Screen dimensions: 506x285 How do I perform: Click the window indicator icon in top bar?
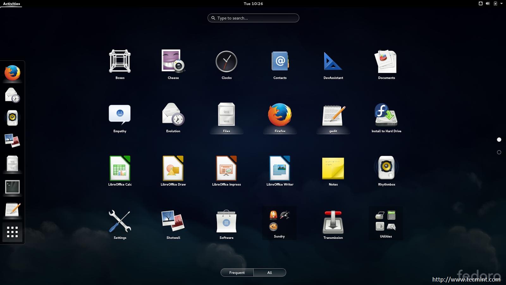coord(480,3)
